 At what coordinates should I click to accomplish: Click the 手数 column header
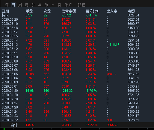click(x=29, y=11)
